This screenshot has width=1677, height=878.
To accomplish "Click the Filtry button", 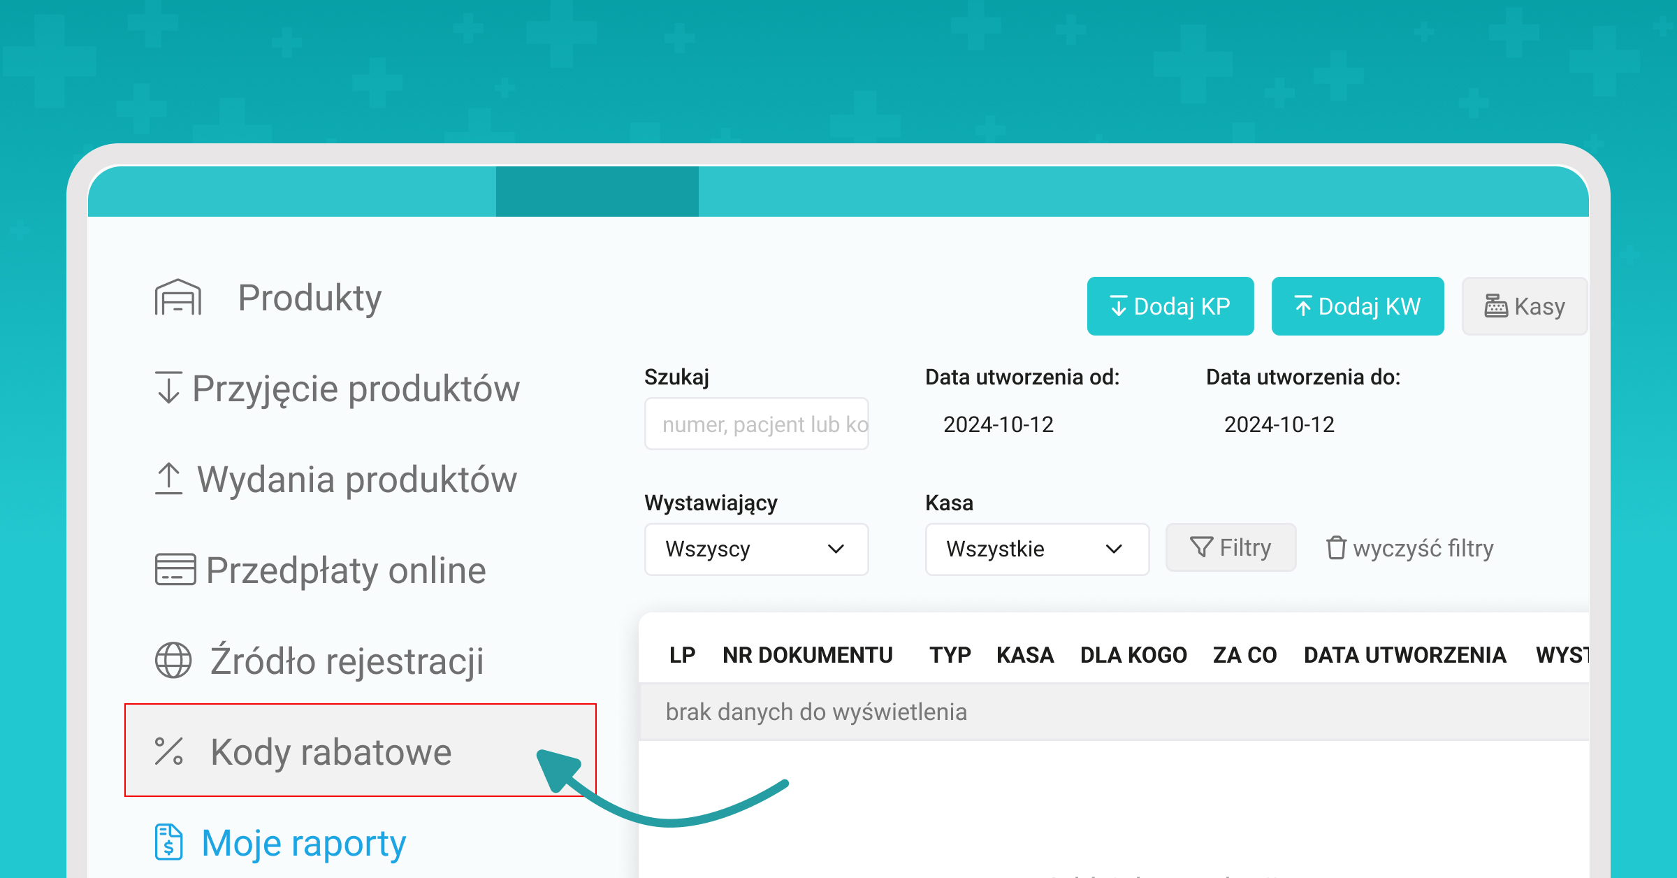I will tap(1231, 547).
